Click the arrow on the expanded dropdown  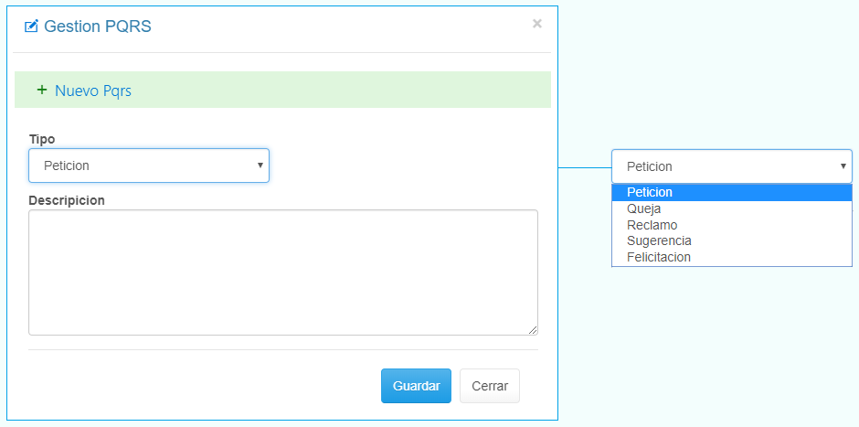coord(843,166)
